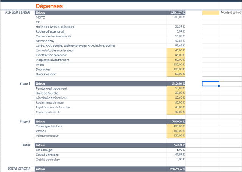Select the Stage 2 total '700,00 €'
Screen dimensions: 242x172
coord(176,122)
